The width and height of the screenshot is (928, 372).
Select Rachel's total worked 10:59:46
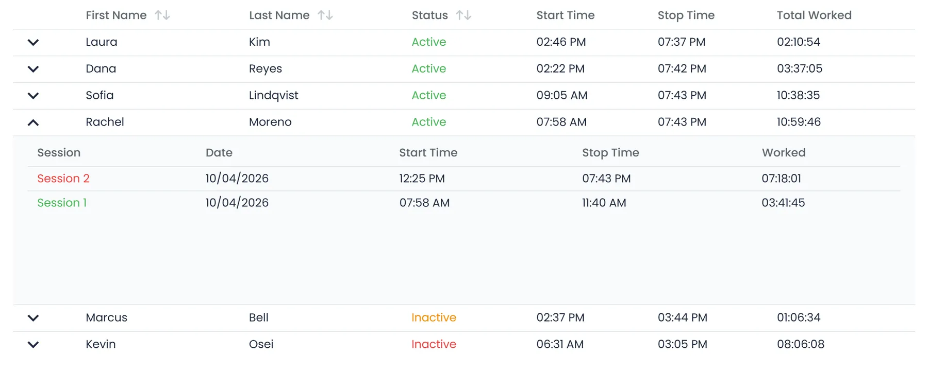799,122
